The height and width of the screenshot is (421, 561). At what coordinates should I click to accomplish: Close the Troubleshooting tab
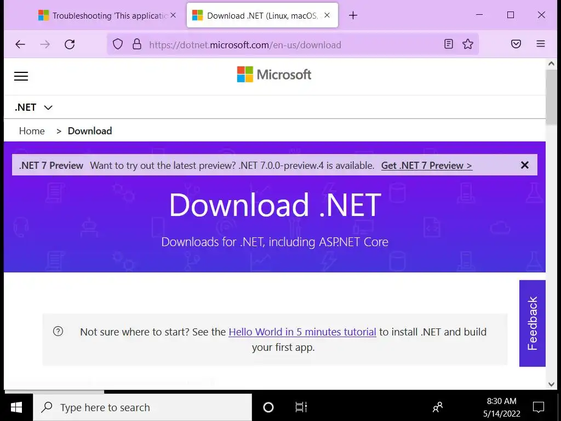[x=173, y=15]
